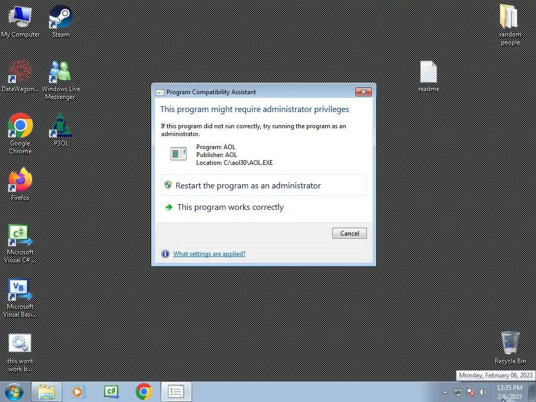Launch Windows Media Player from the taskbar
Image resolution: width=536 pixels, height=402 pixels.
(x=77, y=392)
